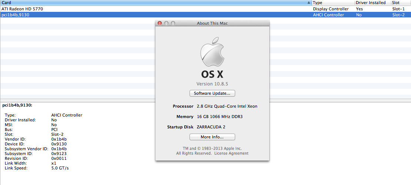Image resolution: width=411 pixels, height=185 pixels.
Task: Click the Display Controller type cell
Action: [331, 9]
